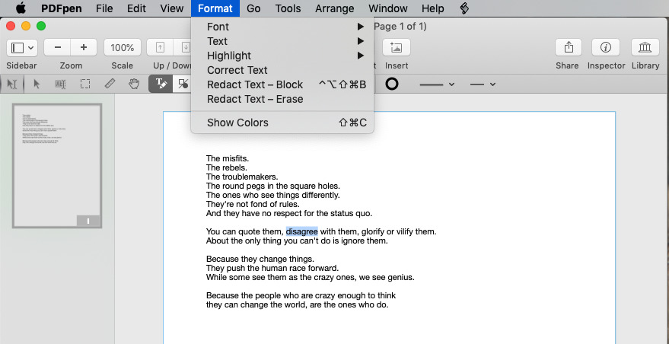Image resolution: width=669 pixels, height=344 pixels.
Task: Select the arrow Edit tool
Action: pyautogui.click(x=37, y=84)
